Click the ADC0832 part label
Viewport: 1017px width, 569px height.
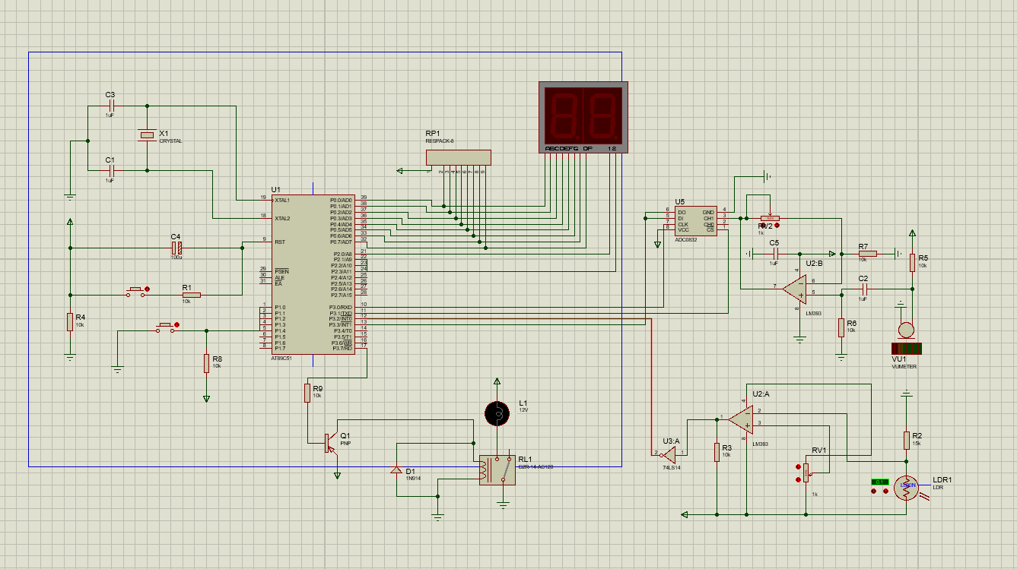coord(685,239)
